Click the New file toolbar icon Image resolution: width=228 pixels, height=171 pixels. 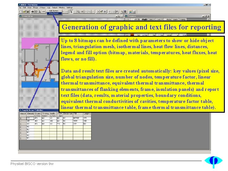tap(21, 12)
